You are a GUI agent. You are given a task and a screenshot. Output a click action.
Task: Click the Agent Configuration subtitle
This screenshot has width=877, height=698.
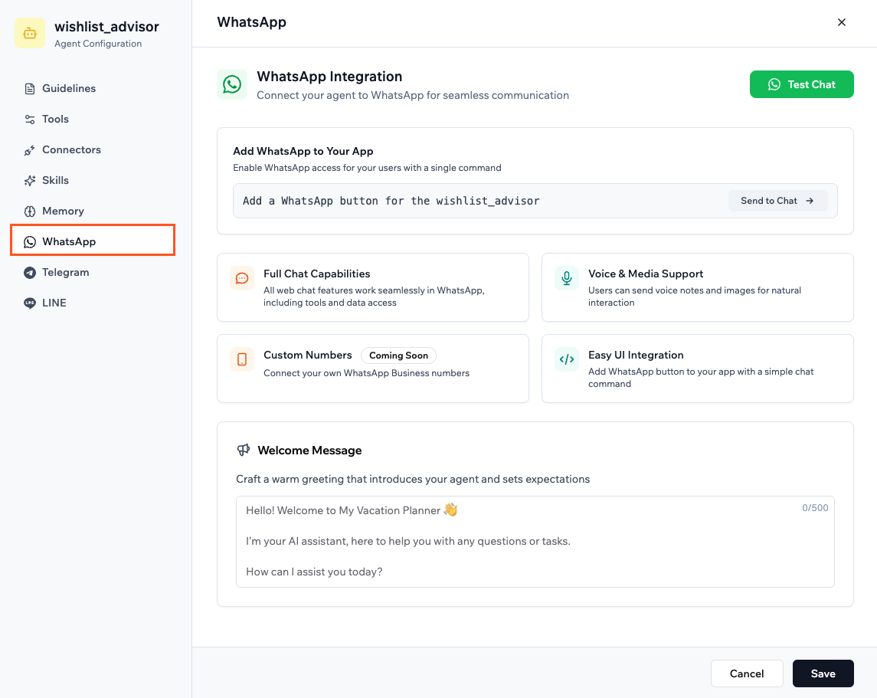tap(98, 44)
